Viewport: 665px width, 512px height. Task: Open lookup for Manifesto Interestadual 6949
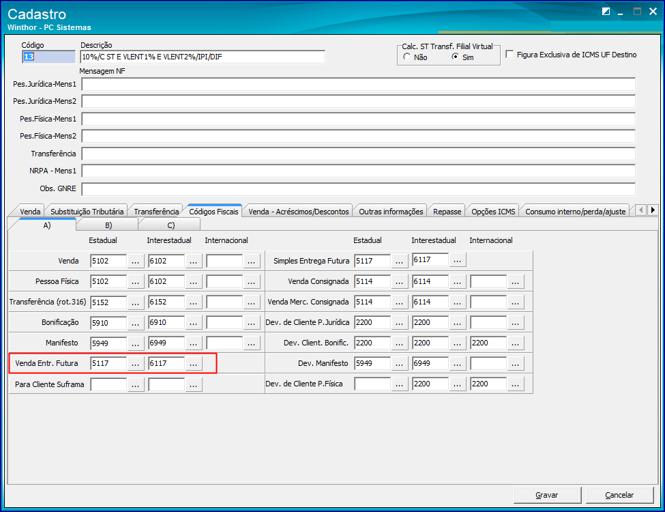click(194, 343)
